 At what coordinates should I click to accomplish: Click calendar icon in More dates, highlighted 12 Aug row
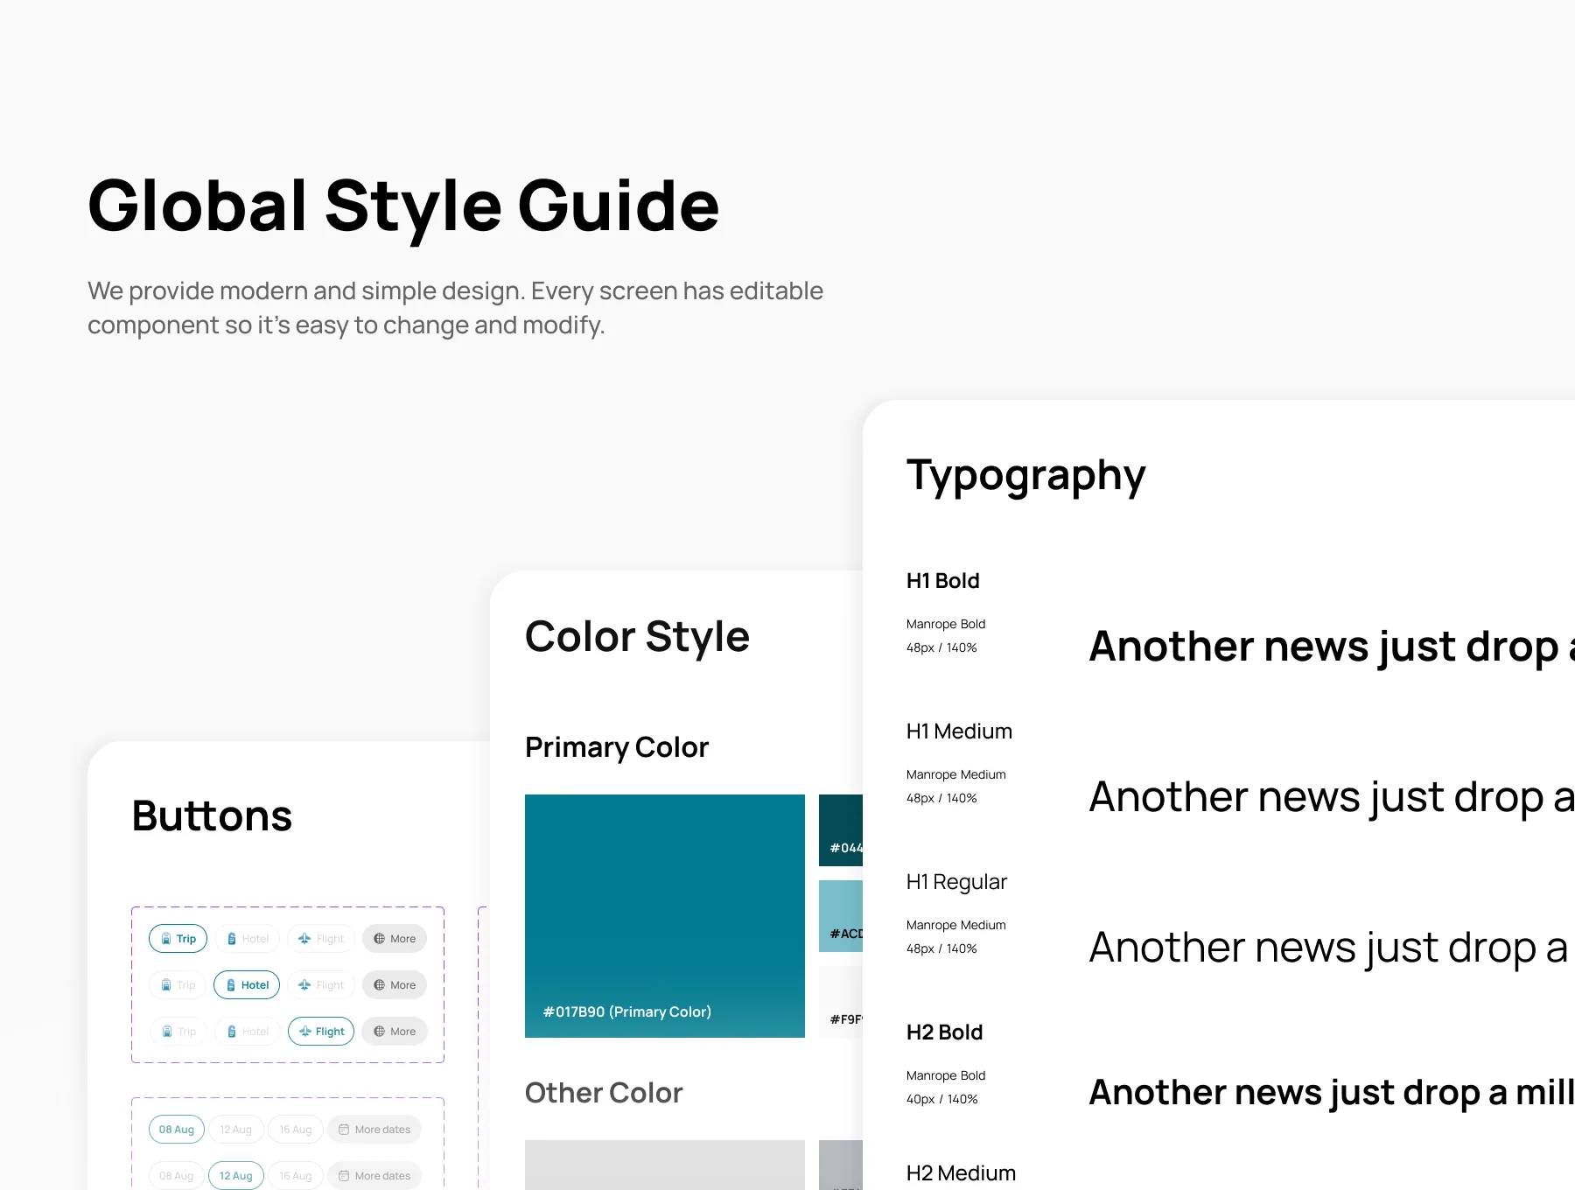[344, 1176]
